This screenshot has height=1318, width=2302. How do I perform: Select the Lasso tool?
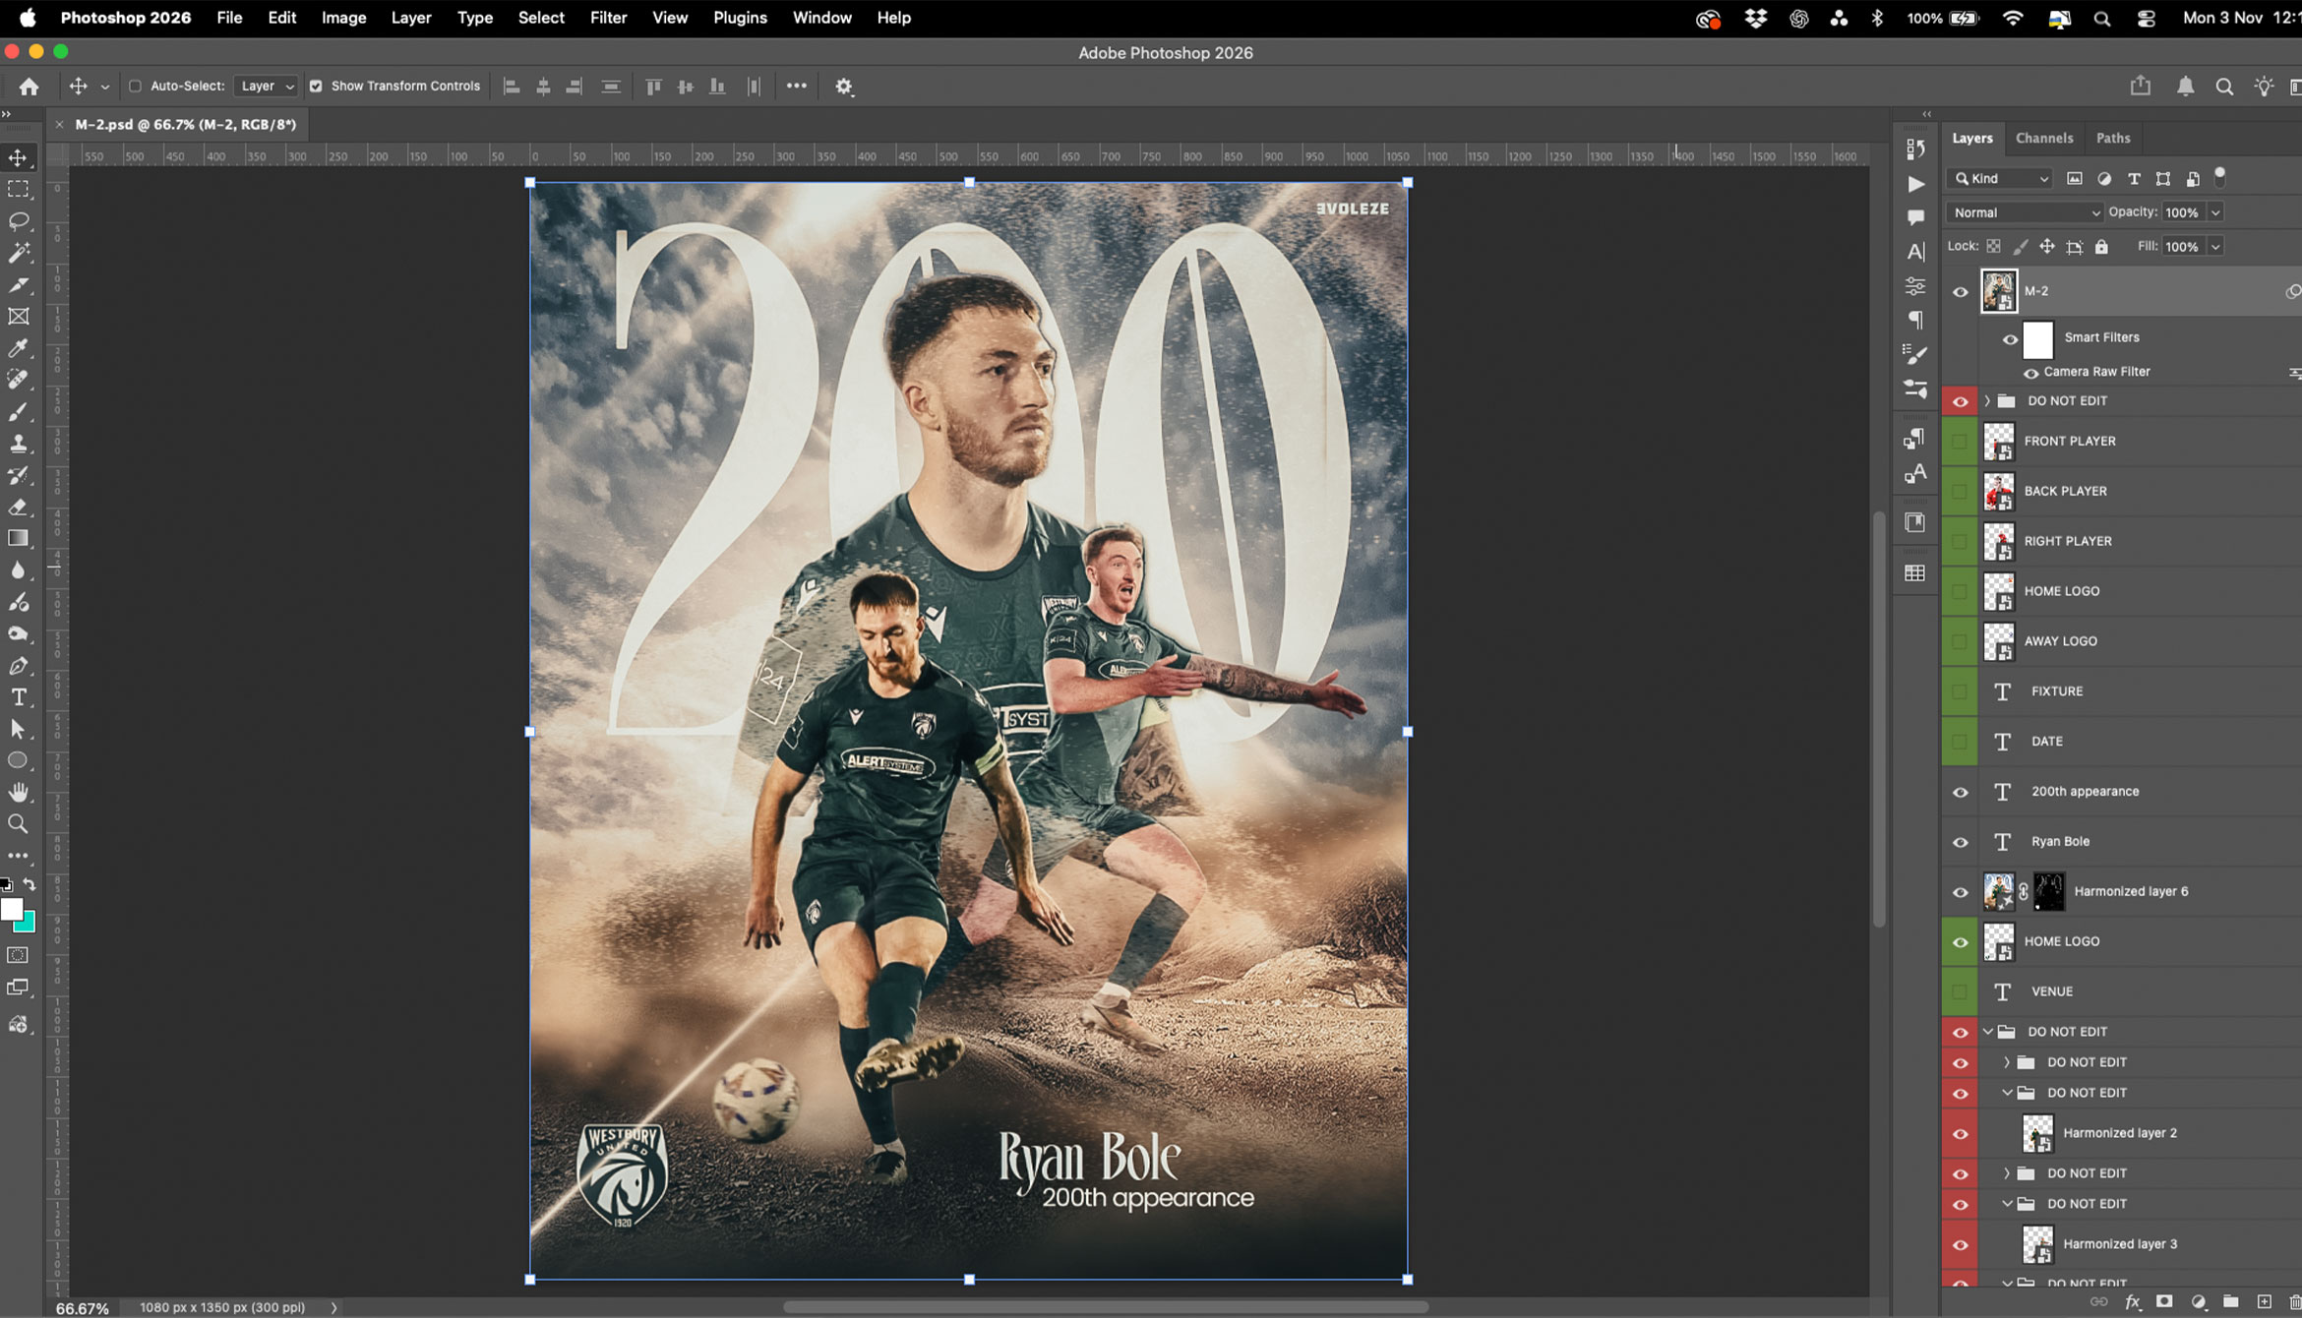coord(19,221)
